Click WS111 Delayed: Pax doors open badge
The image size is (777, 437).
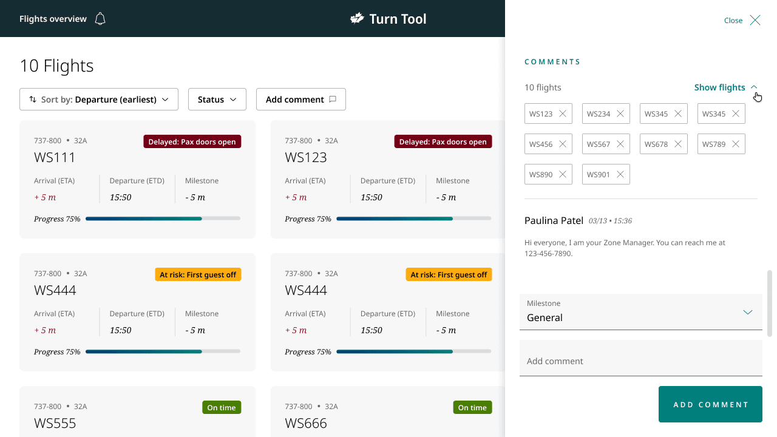click(x=192, y=141)
